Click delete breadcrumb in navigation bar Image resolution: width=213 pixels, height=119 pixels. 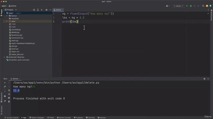[x=13, y=6]
